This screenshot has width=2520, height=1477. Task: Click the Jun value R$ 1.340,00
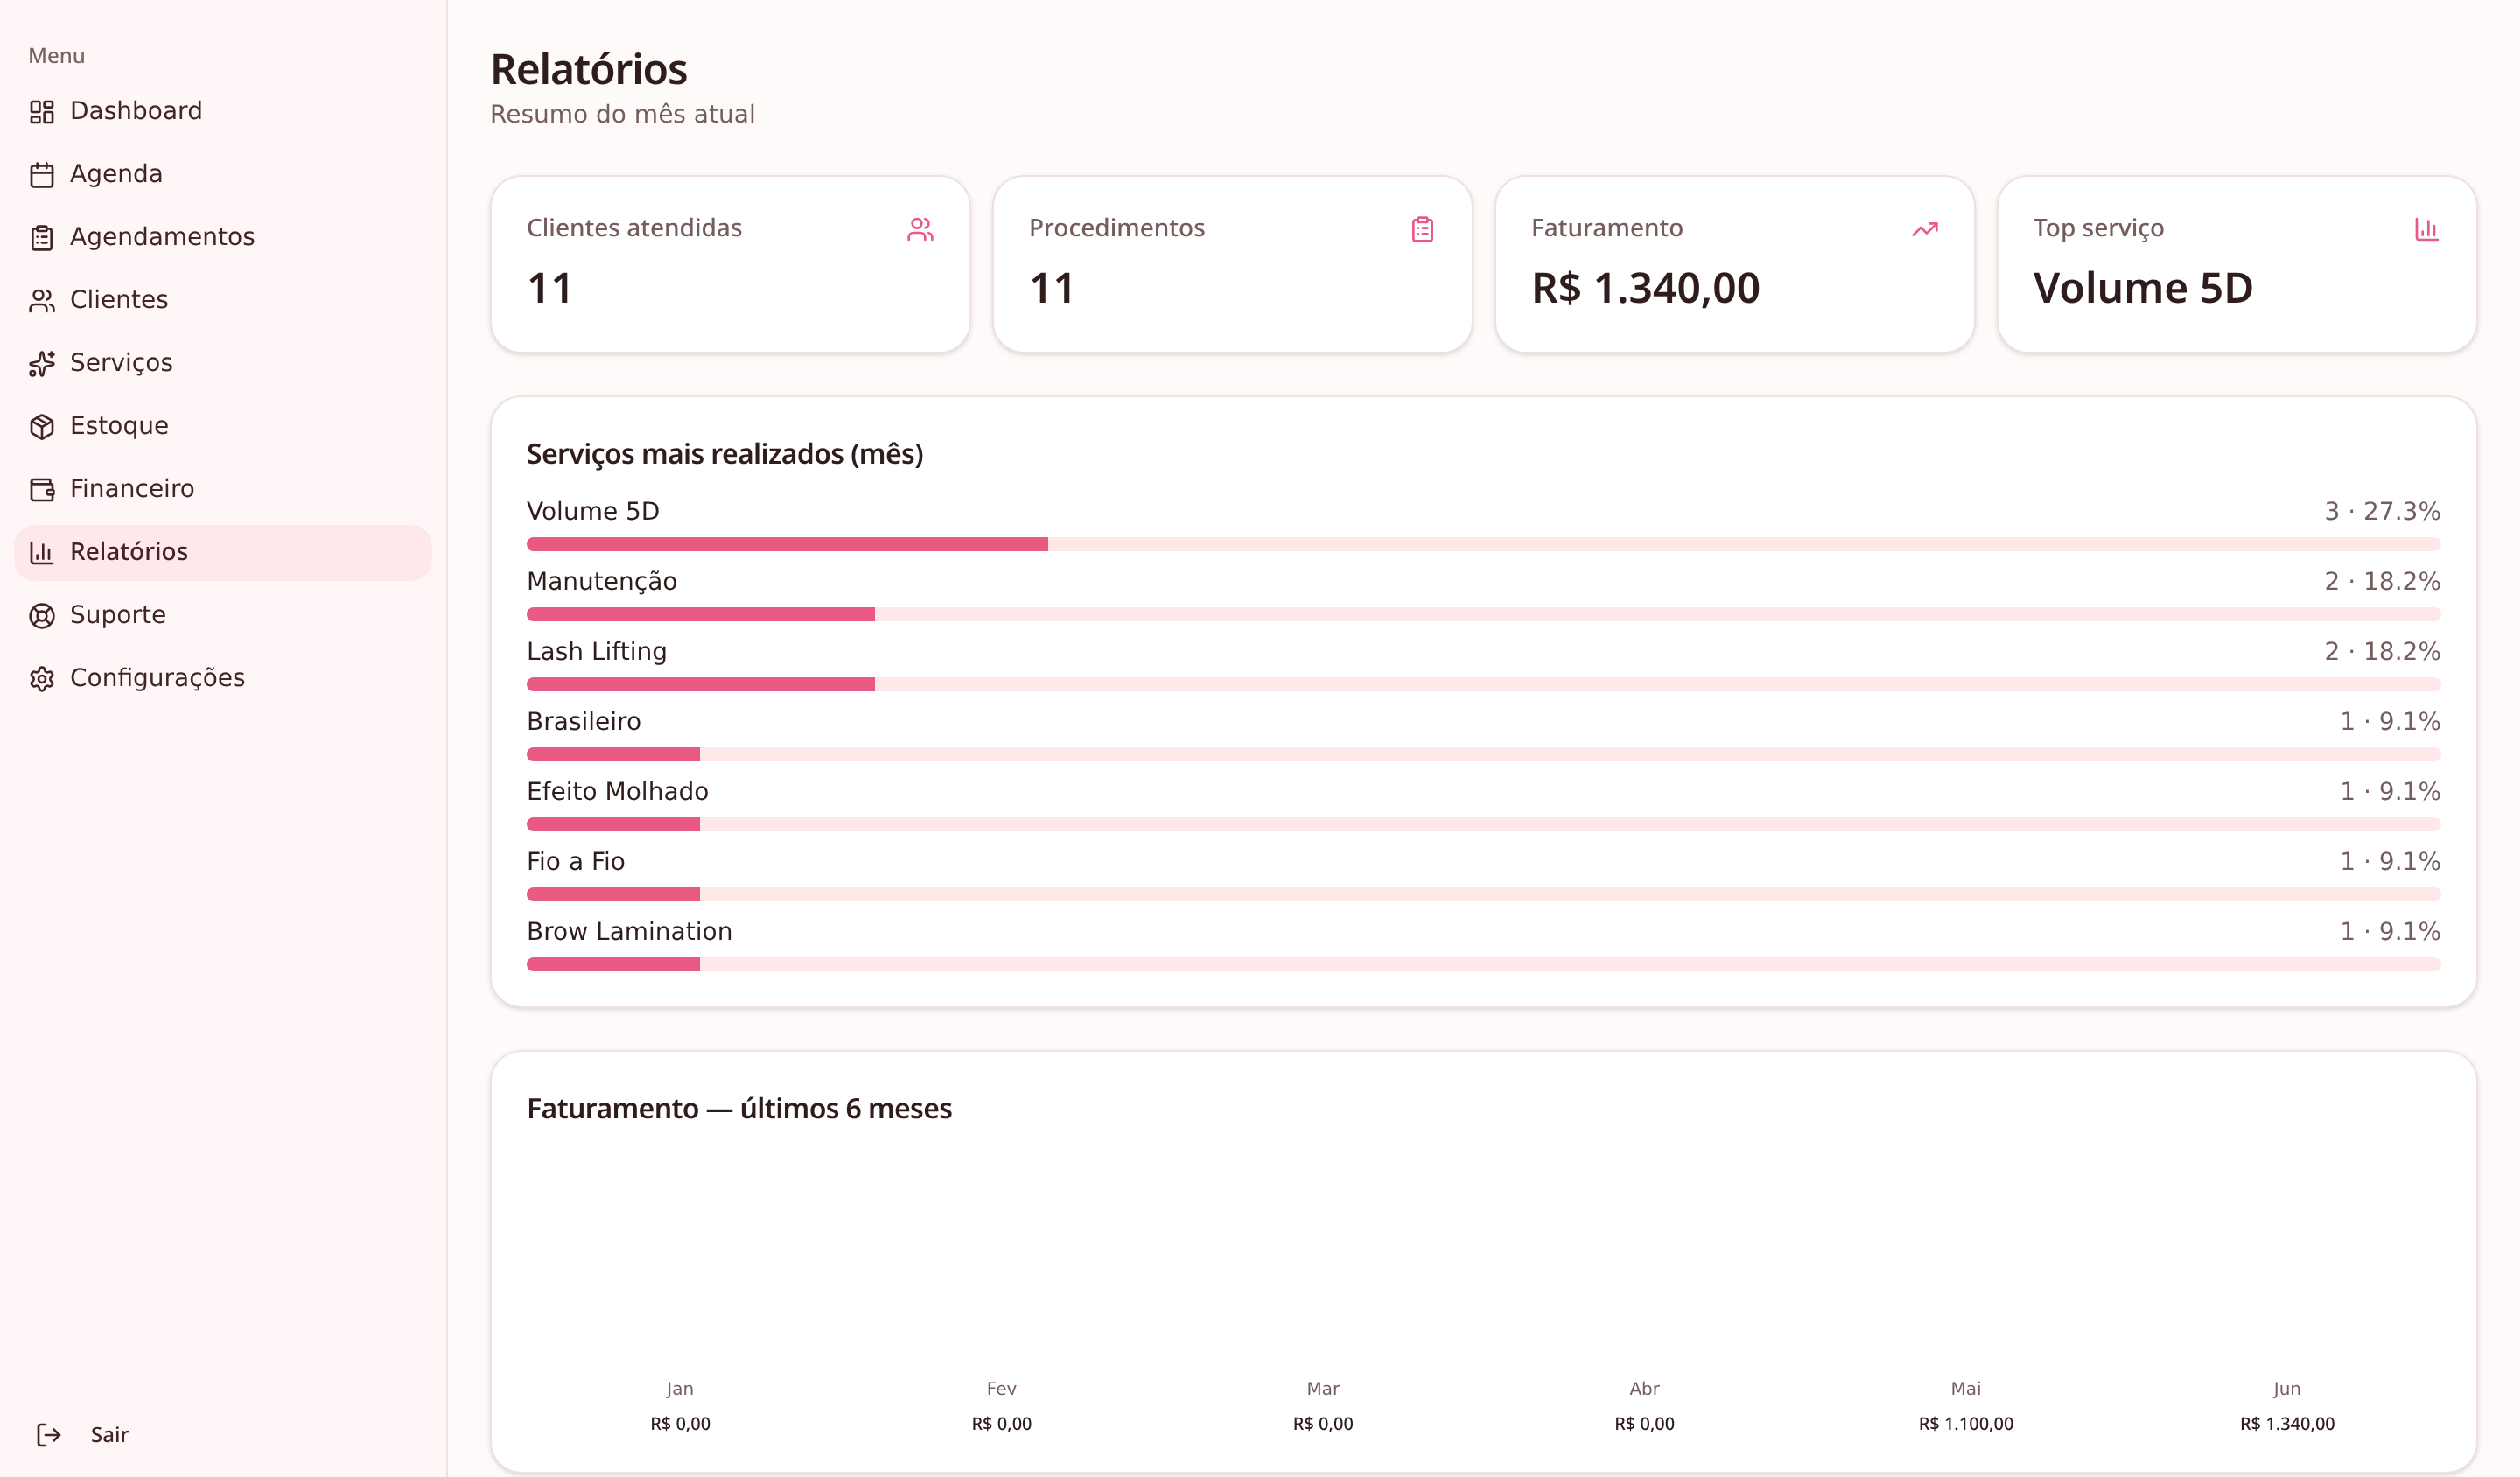[x=2287, y=1424]
